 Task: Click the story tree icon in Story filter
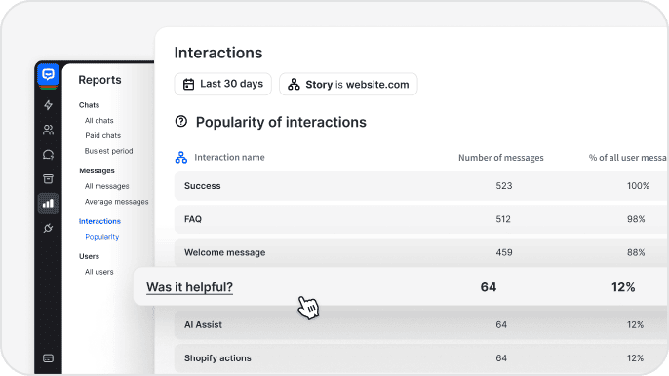(294, 84)
